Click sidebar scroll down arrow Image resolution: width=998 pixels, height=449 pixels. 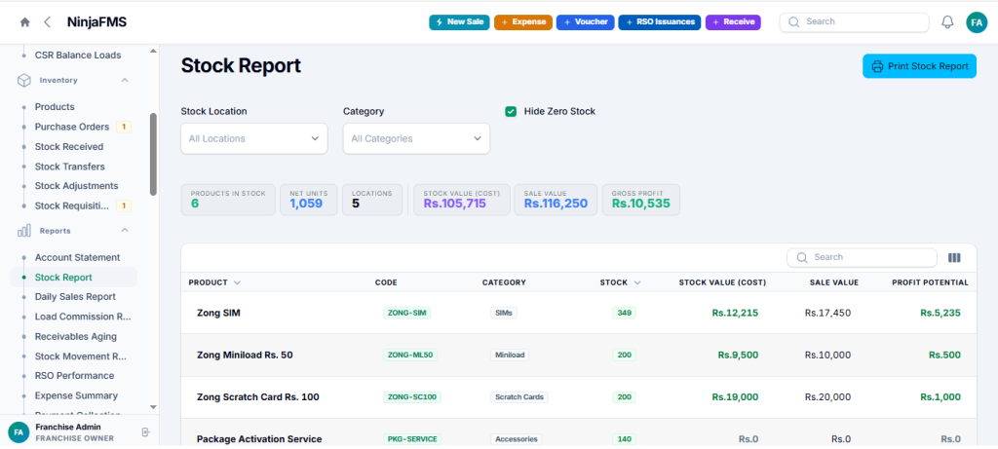click(153, 406)
